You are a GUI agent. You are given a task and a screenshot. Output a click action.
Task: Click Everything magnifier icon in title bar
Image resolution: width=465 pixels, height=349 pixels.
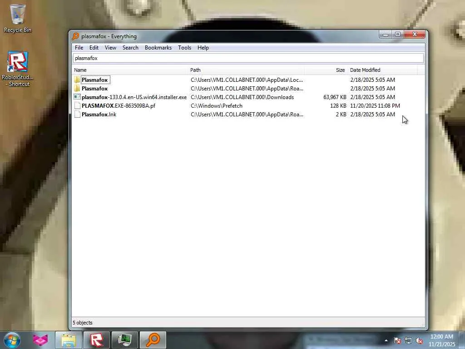tap(76, 36)
